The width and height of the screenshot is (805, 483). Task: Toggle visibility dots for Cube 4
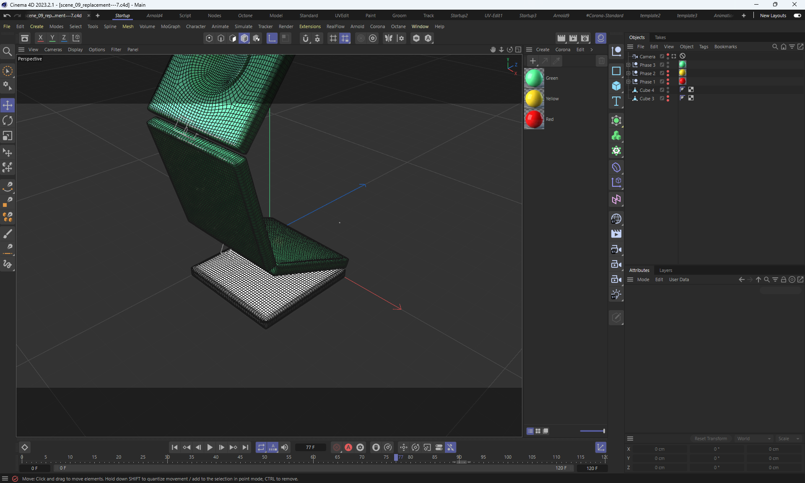(x=668, y=90)
